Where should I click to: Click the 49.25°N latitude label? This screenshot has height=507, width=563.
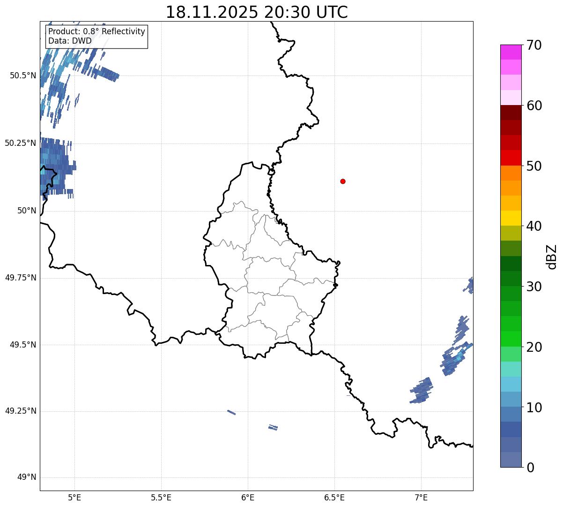coord(20,411)
